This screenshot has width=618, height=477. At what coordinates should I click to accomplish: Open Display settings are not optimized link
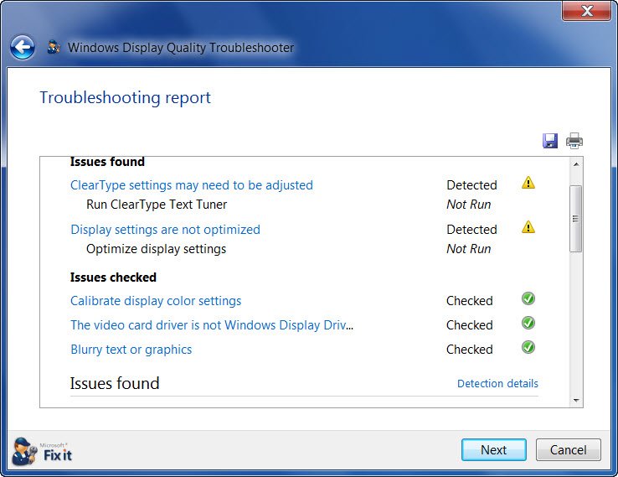(x=165, y=230)
